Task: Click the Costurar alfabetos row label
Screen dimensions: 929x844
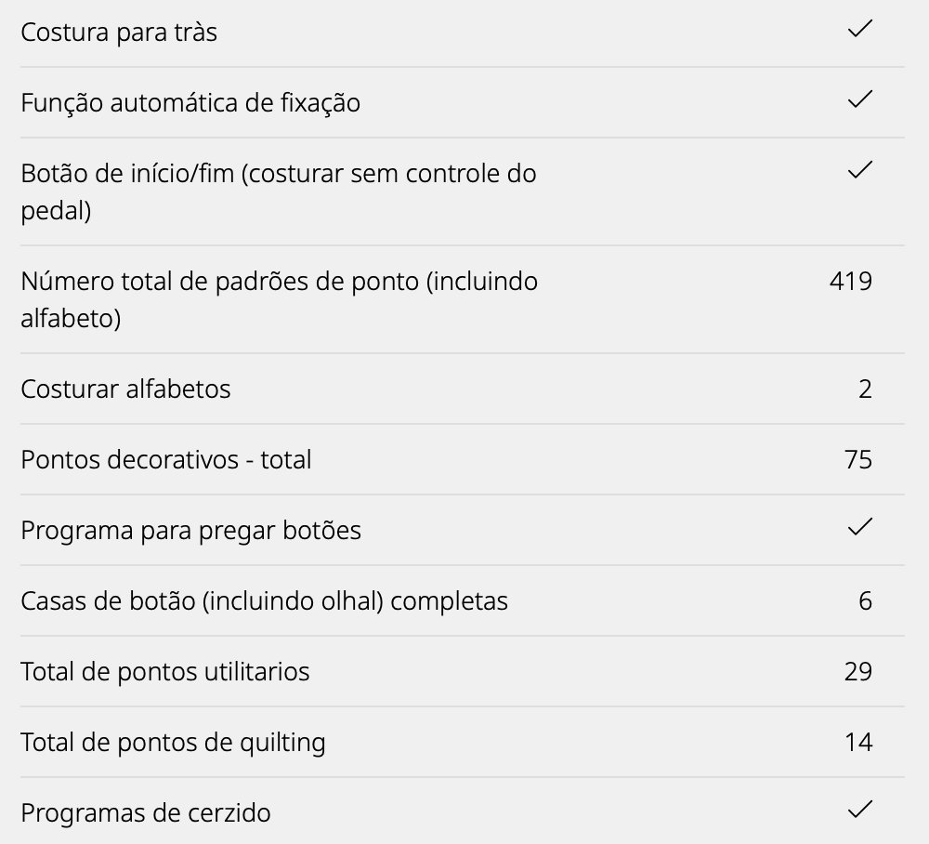Action: click(125, 389)
